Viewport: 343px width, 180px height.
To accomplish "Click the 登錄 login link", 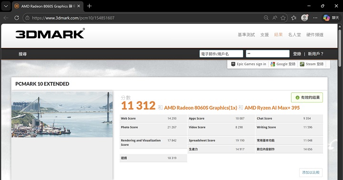I will 297,54.
